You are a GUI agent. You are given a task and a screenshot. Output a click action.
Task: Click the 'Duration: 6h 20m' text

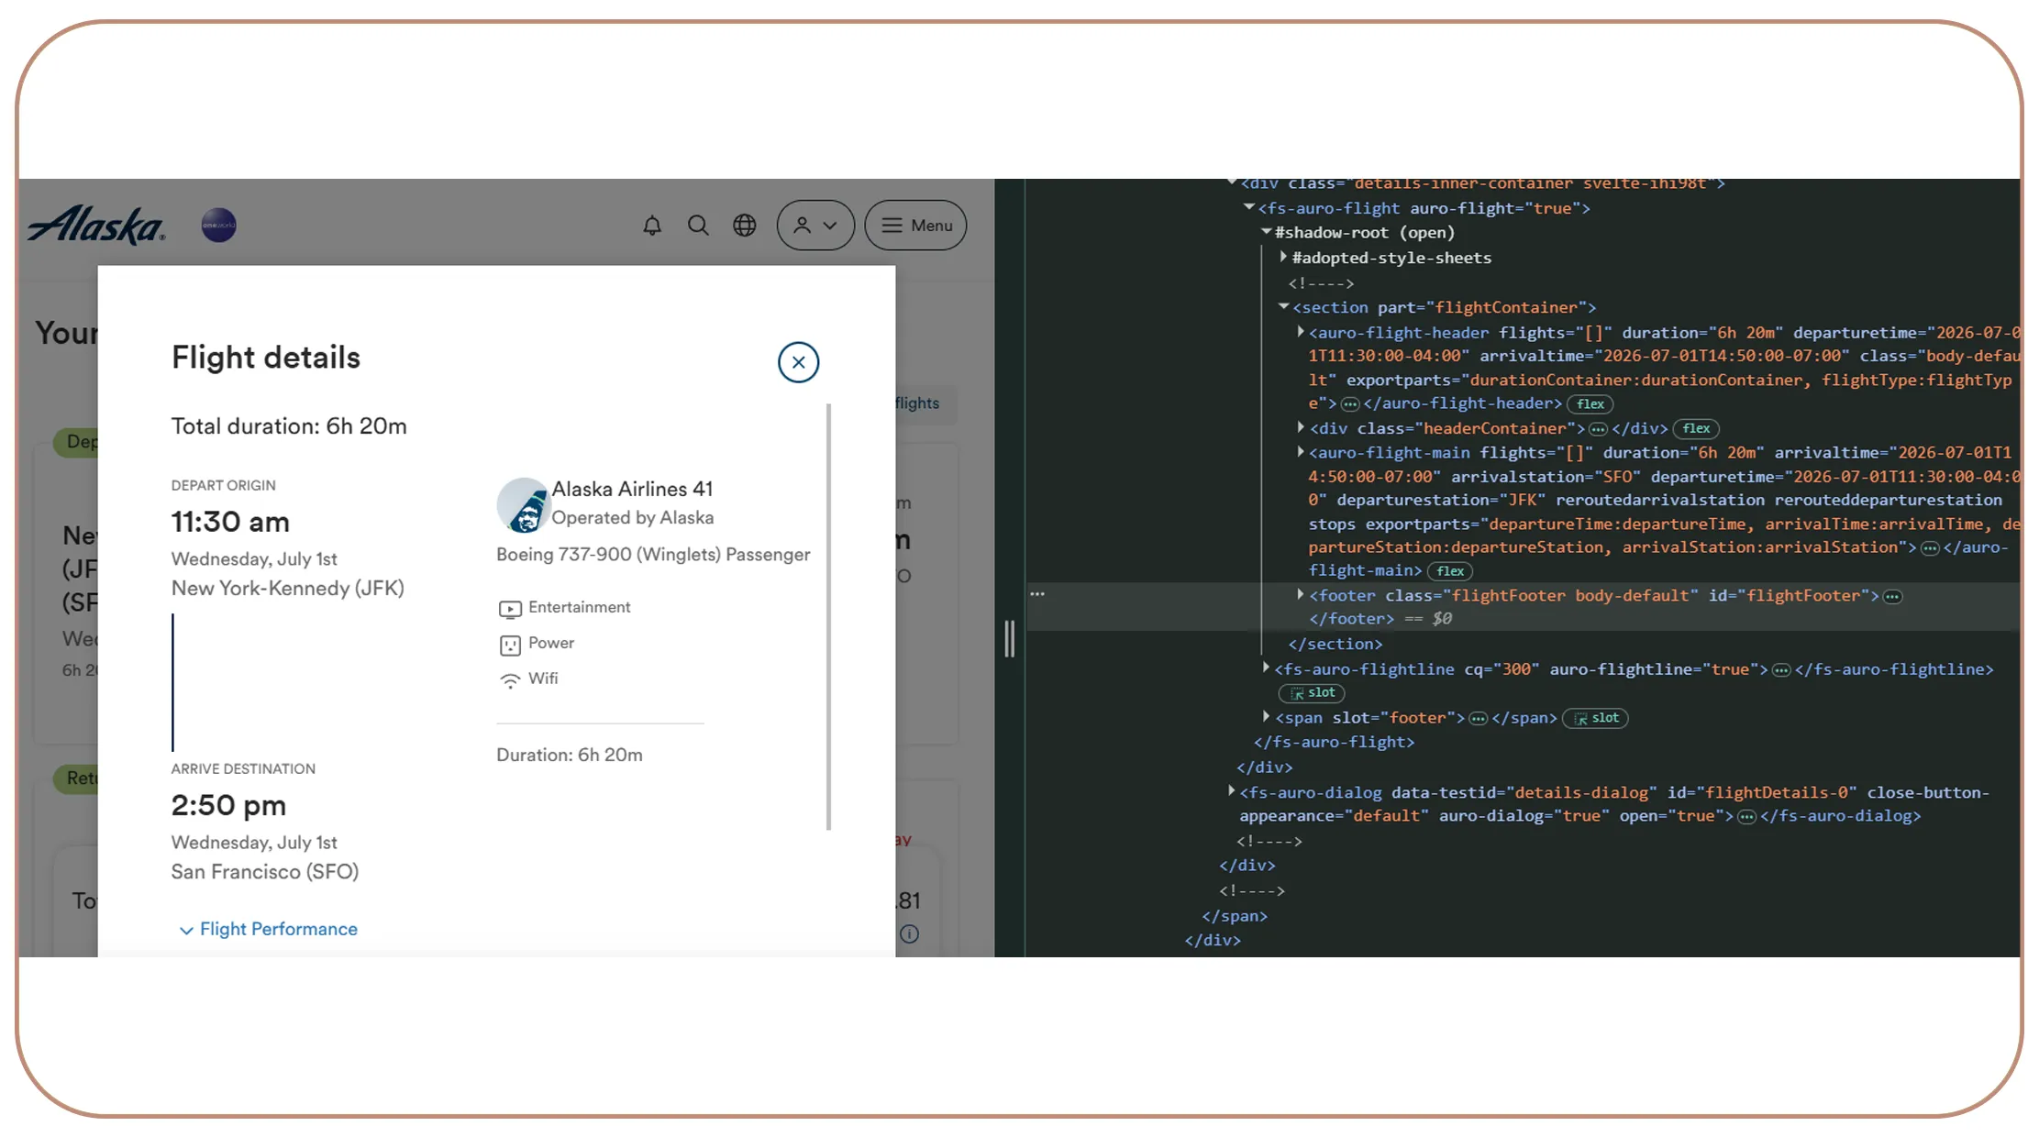[x=570, y=755]
